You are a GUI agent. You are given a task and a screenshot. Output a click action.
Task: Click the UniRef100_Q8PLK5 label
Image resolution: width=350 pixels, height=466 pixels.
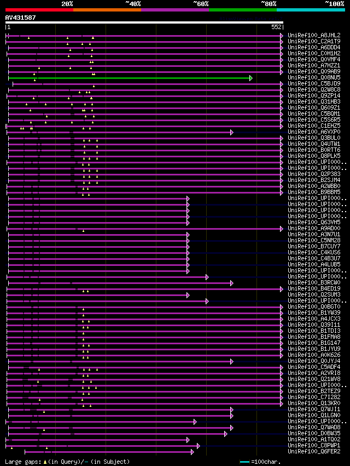[314, 156]
